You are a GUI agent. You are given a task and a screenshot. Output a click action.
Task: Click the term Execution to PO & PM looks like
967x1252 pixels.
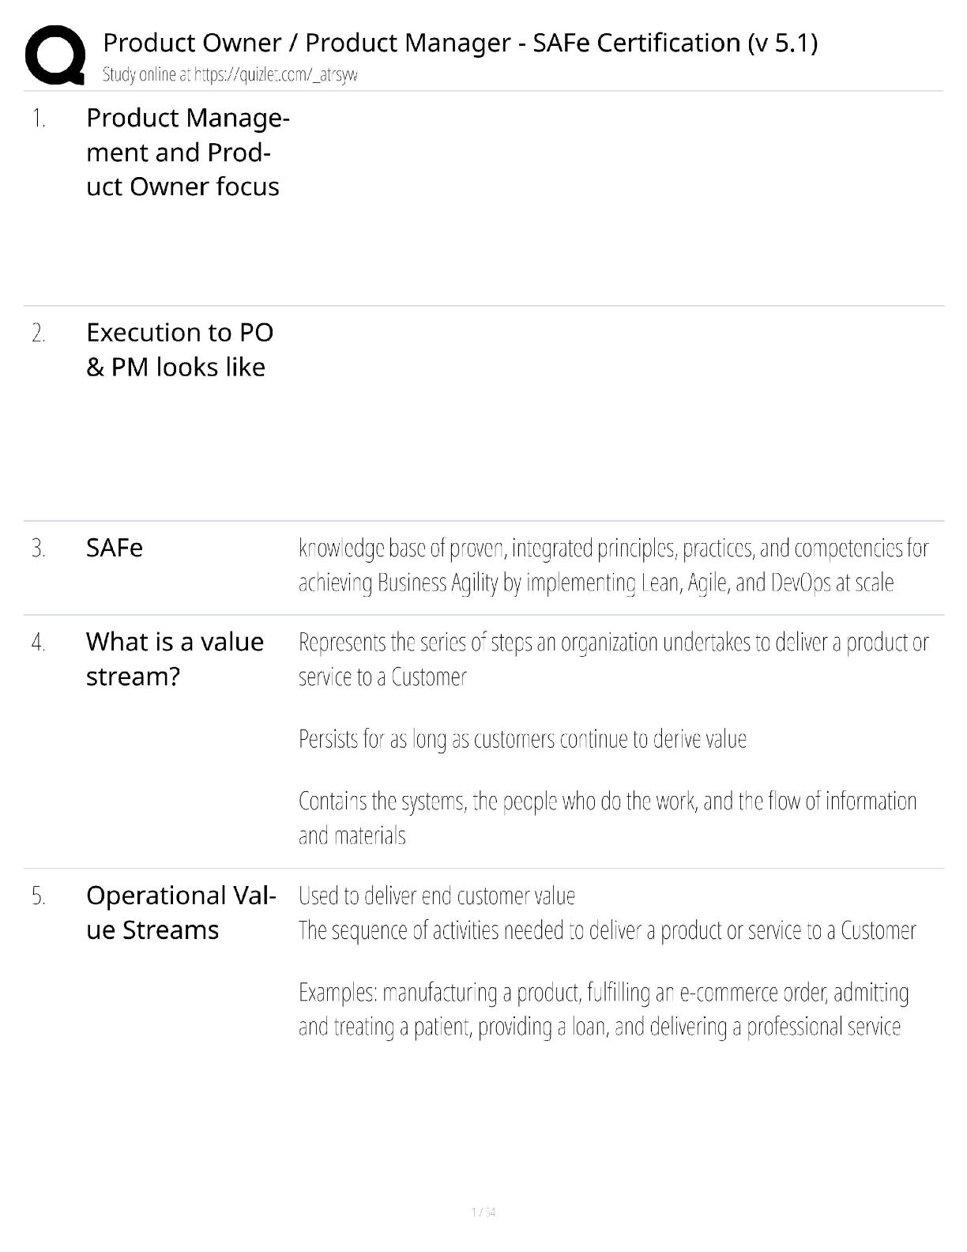pyautogui.click(x=179, y=349)
